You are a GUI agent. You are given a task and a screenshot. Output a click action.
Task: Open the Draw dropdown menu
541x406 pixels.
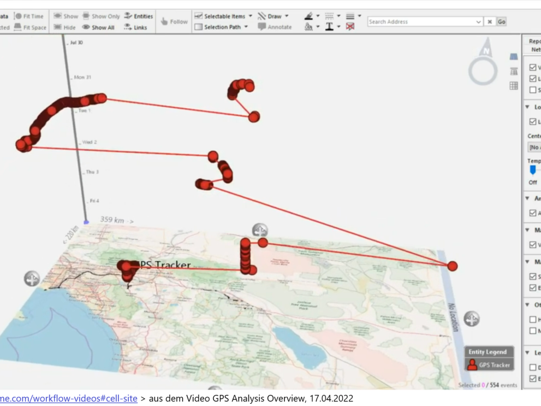[274, 16]
